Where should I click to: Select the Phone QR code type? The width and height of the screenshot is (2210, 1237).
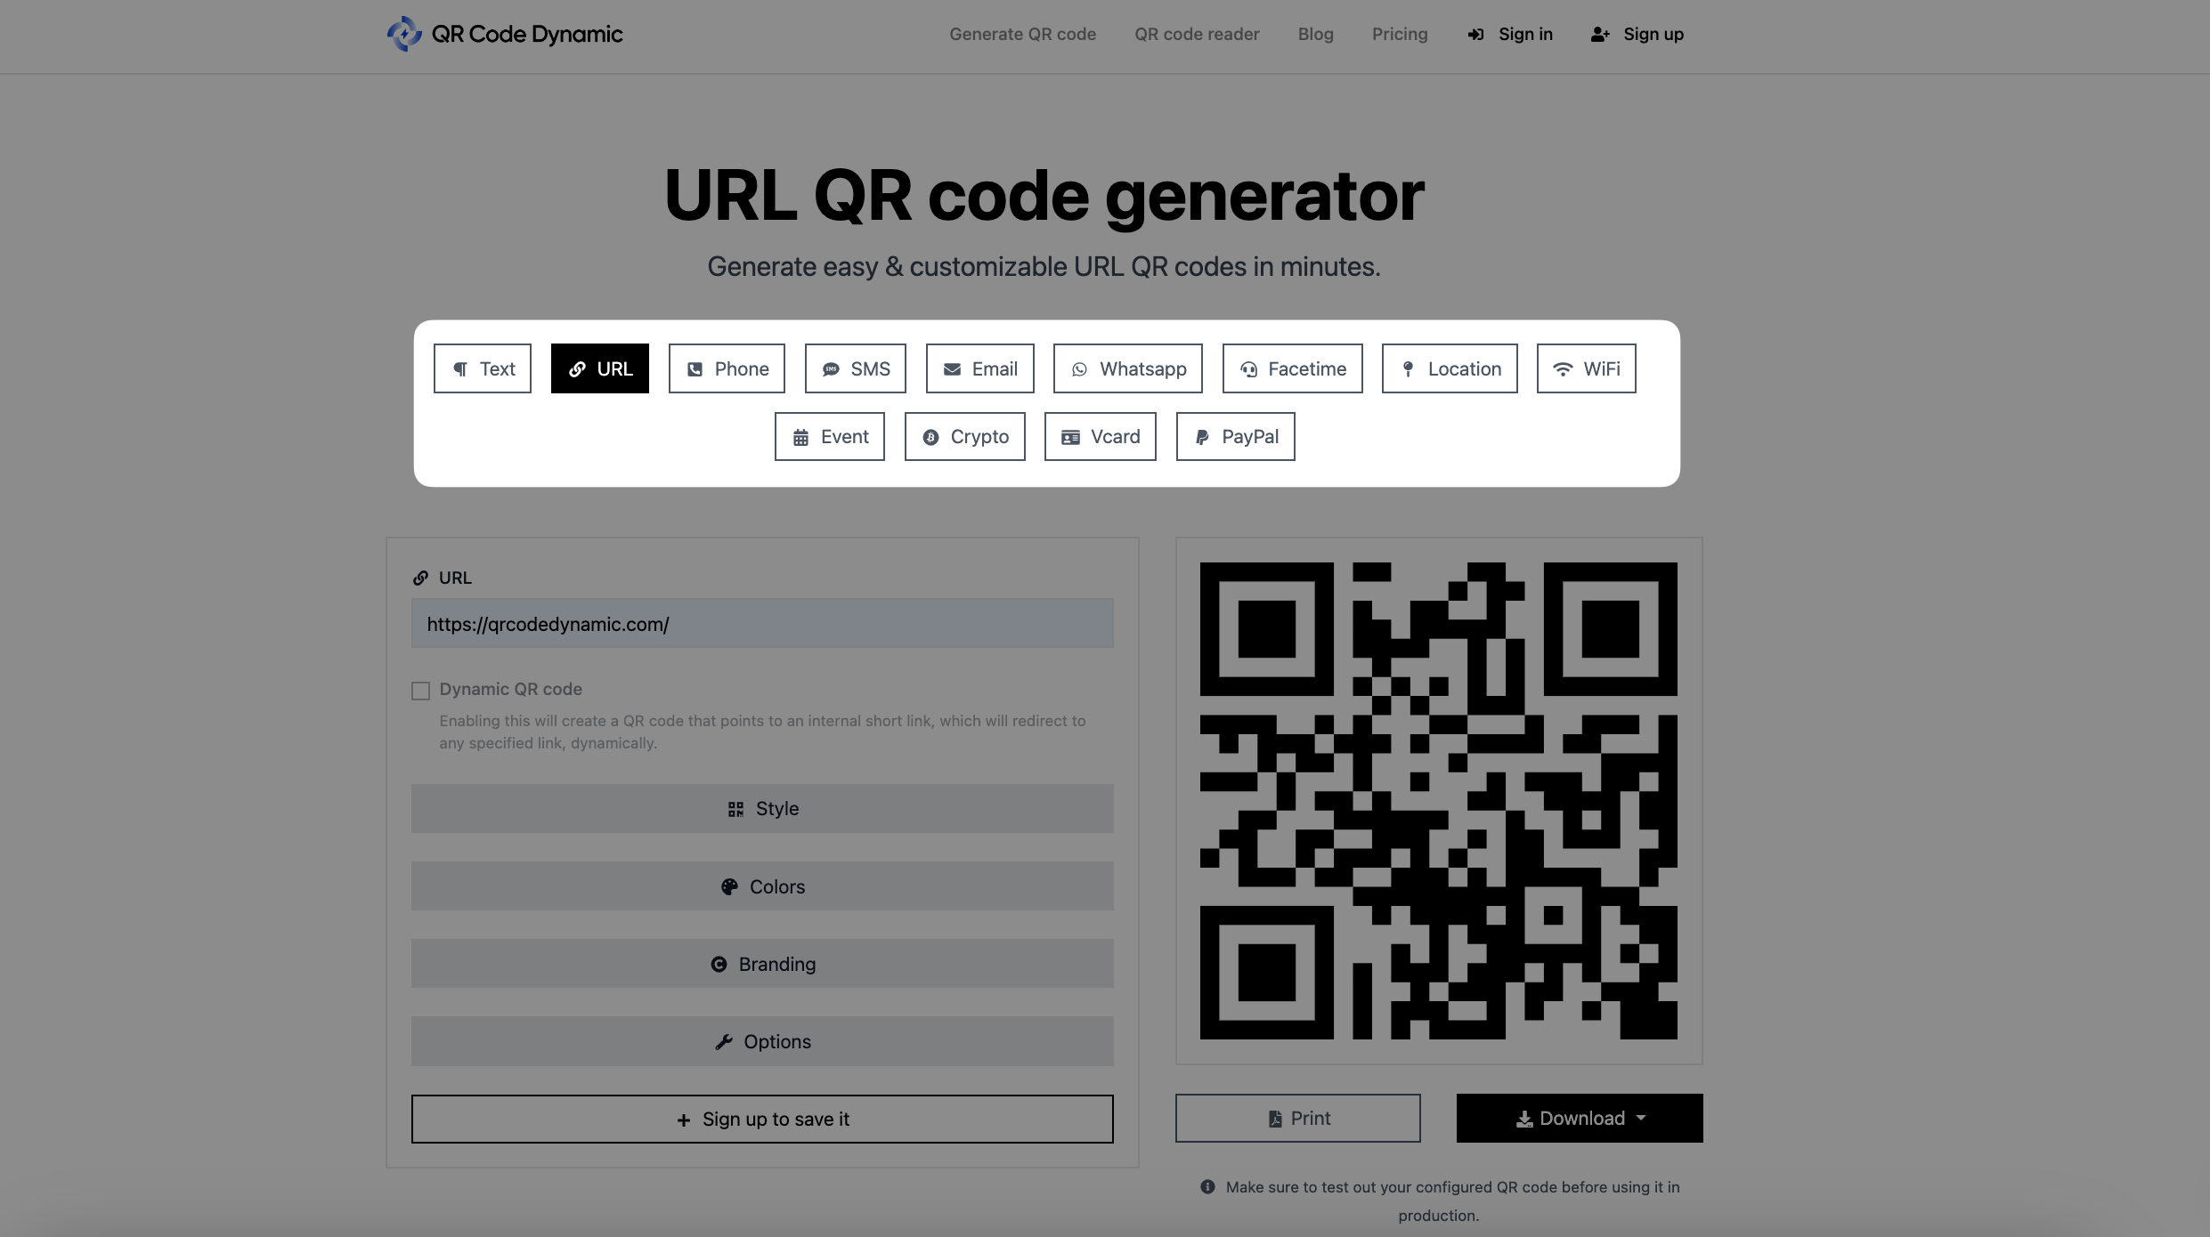click(x=726, y=368)
